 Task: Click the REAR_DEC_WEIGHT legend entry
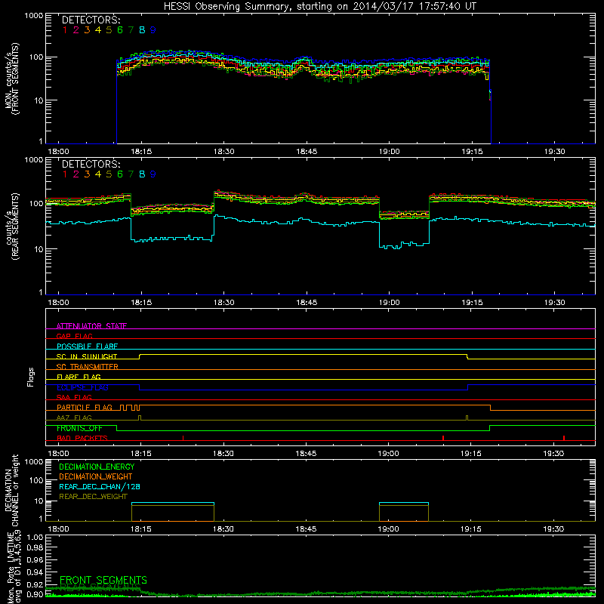coord(93,497)
